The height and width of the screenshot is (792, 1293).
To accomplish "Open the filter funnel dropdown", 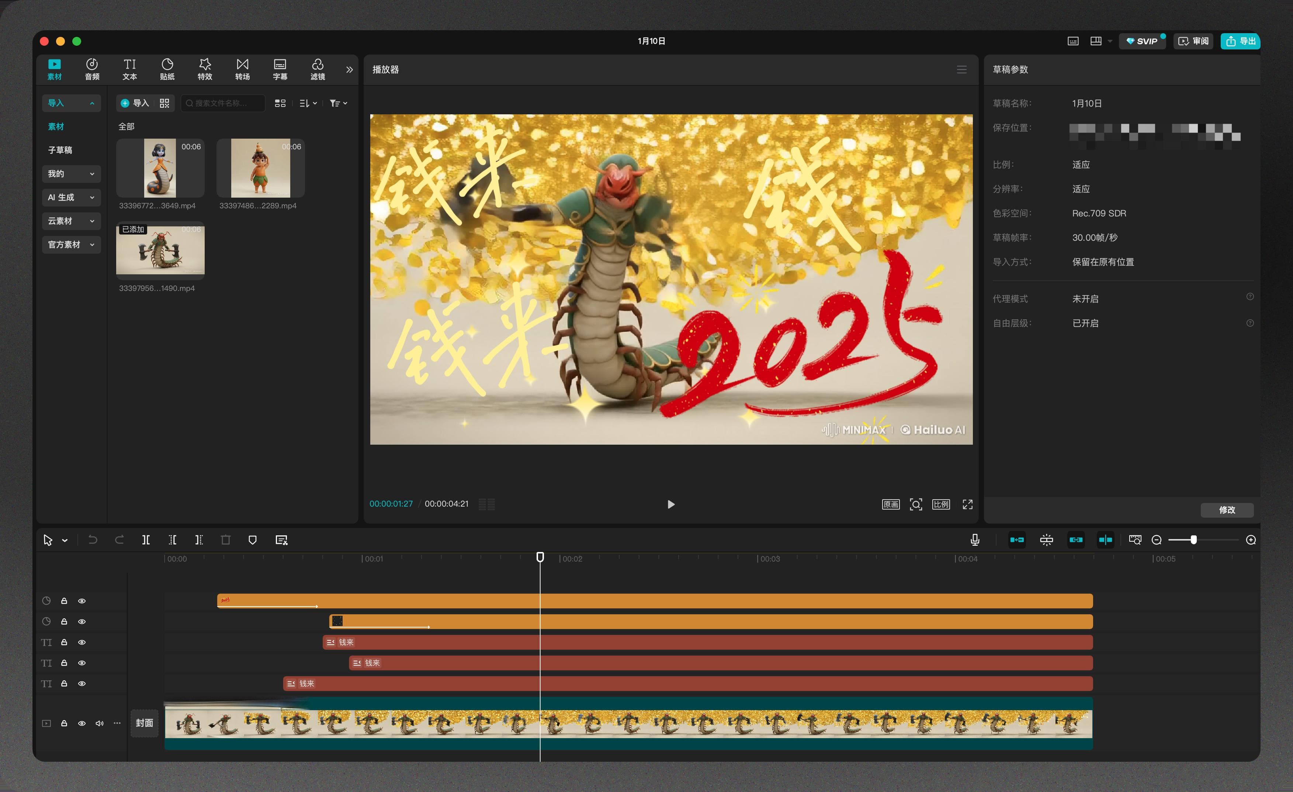I will [339, 103].
